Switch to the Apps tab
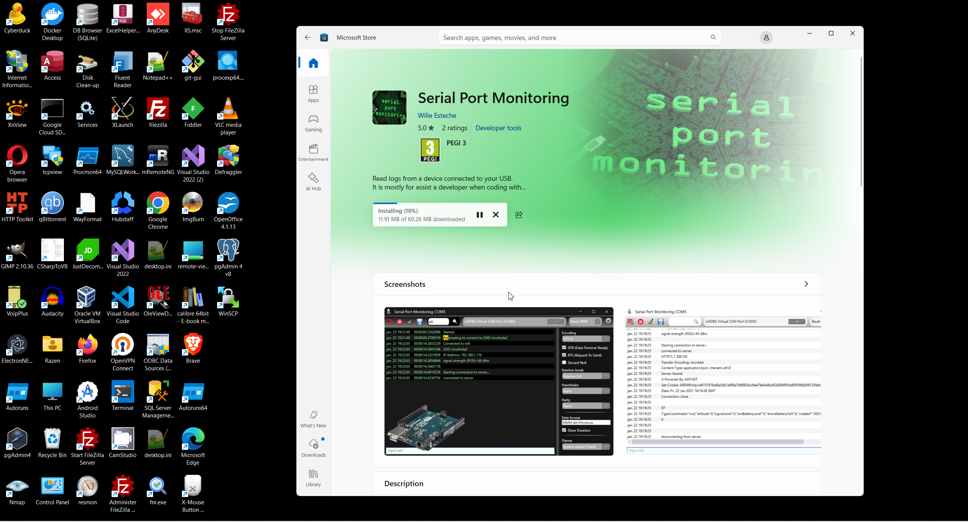Viewport: 968px width, 522px height. coord(313,93)
